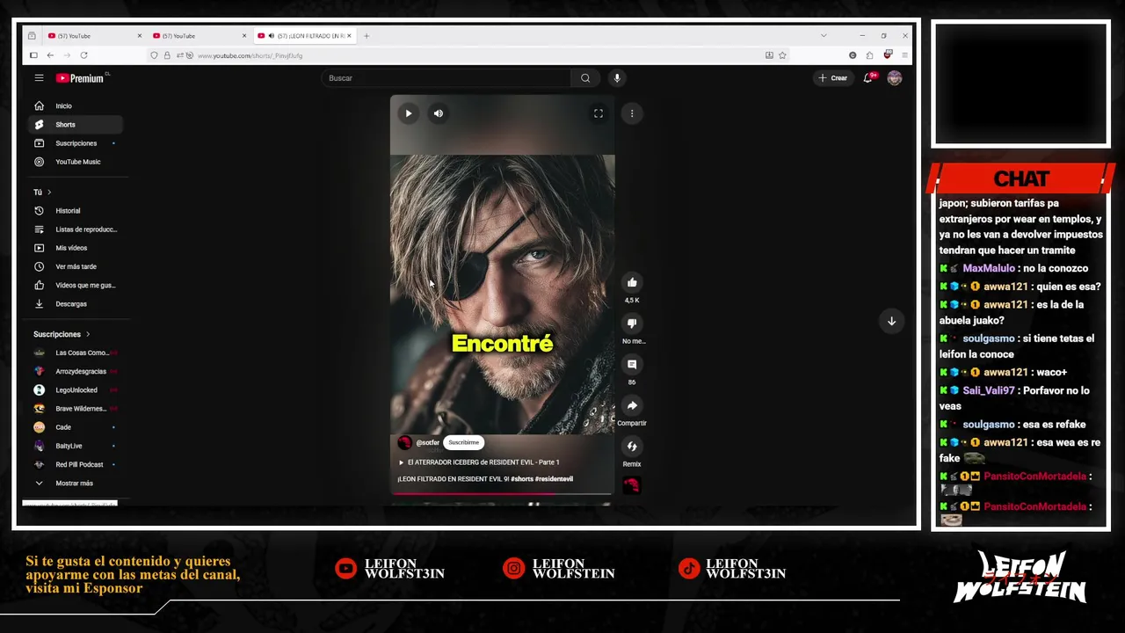The width and height of the screenshot is (1125, 633).
Task: Click the search magnifier button
Action: click(585, 78)
